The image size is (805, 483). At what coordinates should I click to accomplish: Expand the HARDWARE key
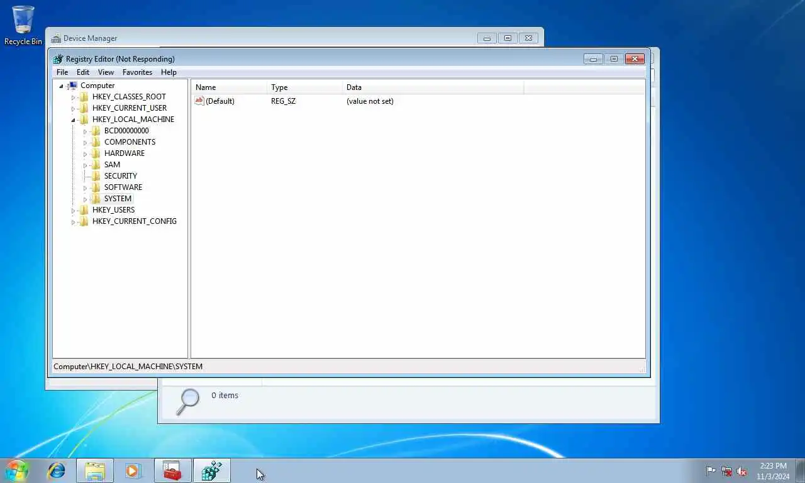coord(85,154)
